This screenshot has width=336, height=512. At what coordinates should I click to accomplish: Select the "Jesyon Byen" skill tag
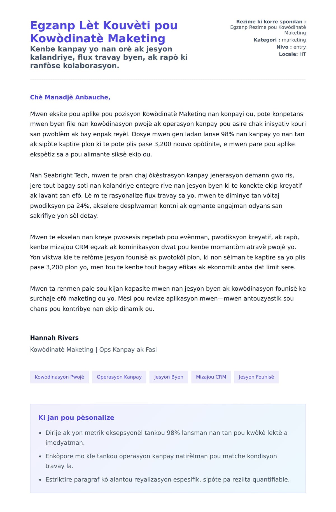coord(169,377)
